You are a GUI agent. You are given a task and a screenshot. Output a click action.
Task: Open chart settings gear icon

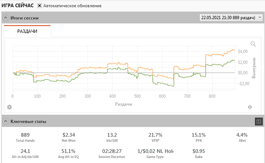(x=9, y=107)
